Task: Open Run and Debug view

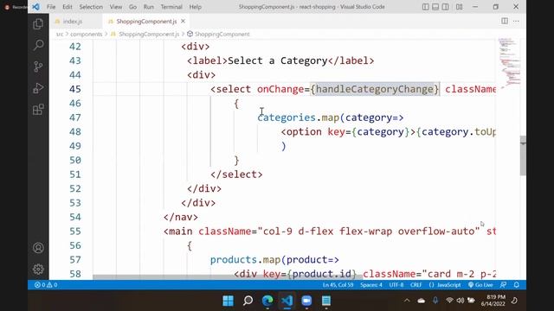Action: coord(38,88)
